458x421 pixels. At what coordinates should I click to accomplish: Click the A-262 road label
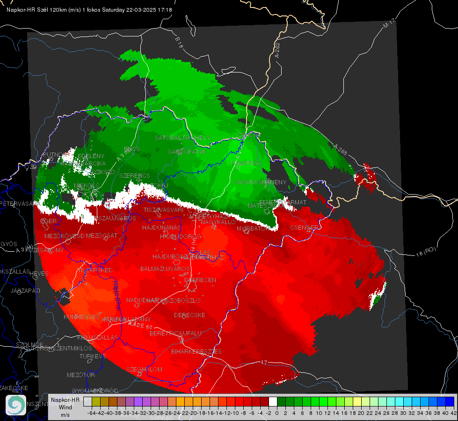click(277, 50)
